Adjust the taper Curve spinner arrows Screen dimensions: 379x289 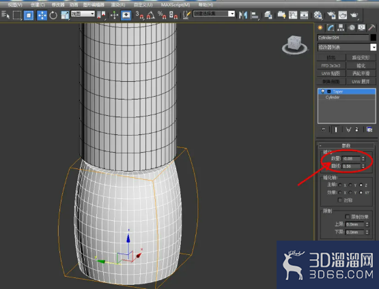pyautogui.click(x=363, y=166)
